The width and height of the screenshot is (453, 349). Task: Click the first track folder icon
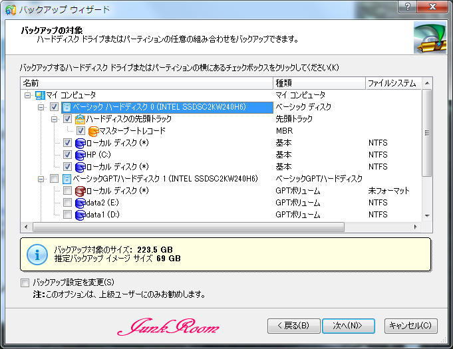tap(80, 119)
